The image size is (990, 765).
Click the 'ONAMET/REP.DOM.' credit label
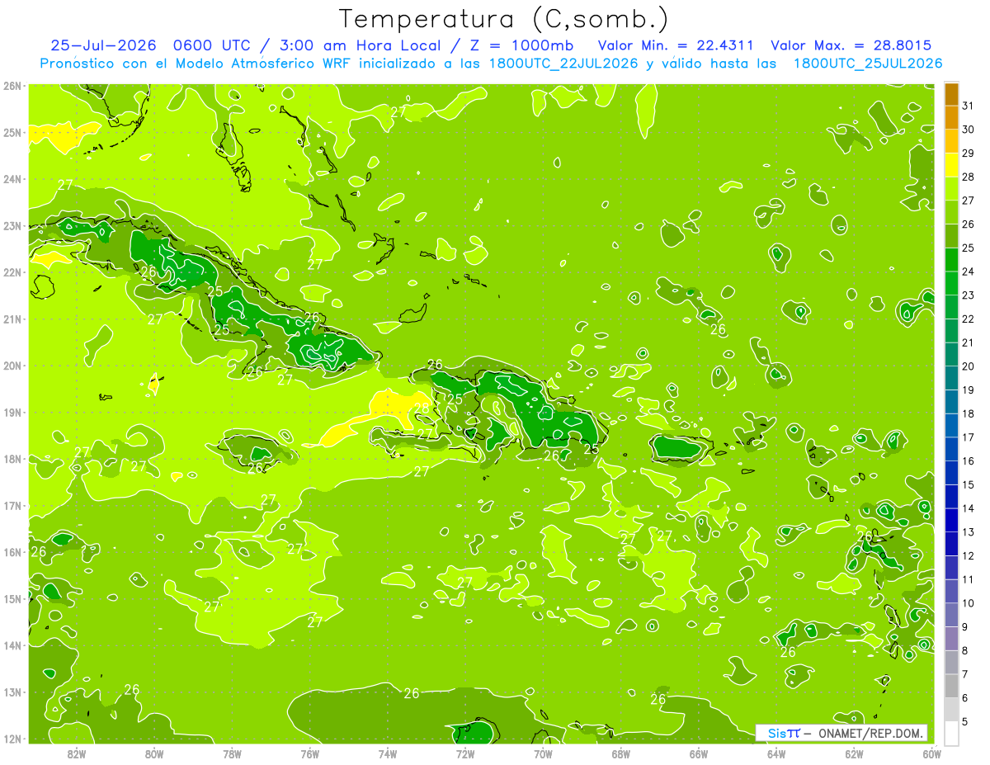click(x=872, y=733)
